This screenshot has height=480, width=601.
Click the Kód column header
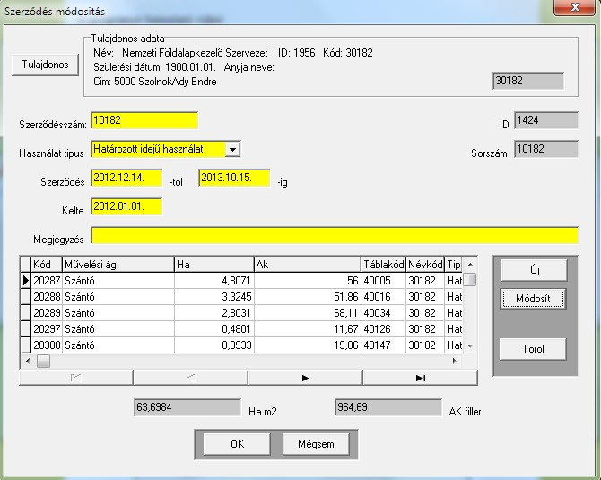coord(47,265)
